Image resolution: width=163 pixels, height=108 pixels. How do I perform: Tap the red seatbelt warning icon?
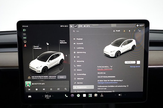(25, 45)
